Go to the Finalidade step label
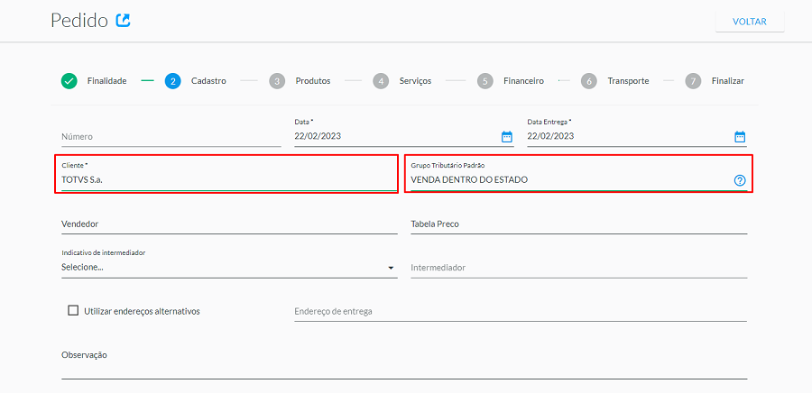Screen dimensions: 812x393 (106, 81)
